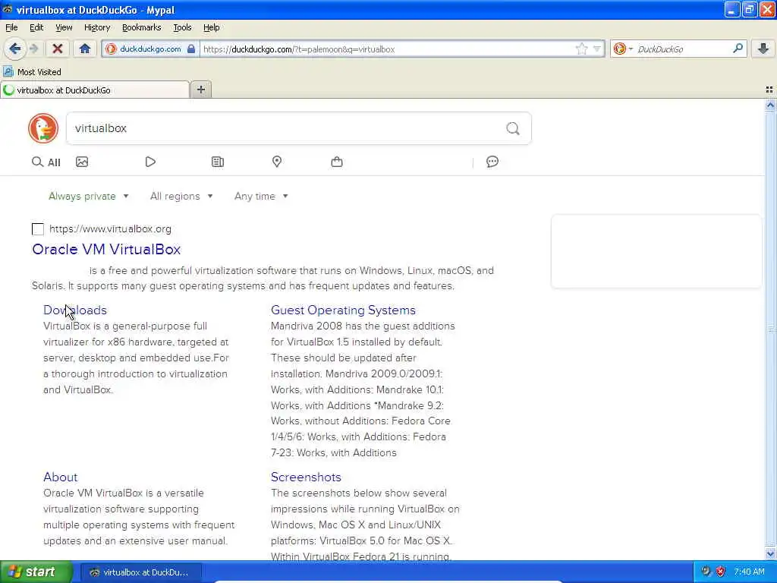
Task: Open the downloads arrow button
Action: point(763,49)
